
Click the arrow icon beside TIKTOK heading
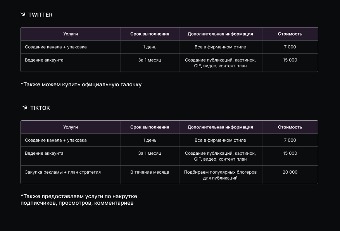[24, 108]
